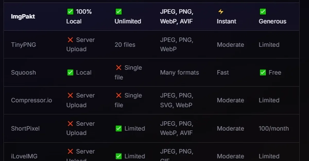
Task: Click the green checkmark next to Free
Action: [x=263, y=73]
